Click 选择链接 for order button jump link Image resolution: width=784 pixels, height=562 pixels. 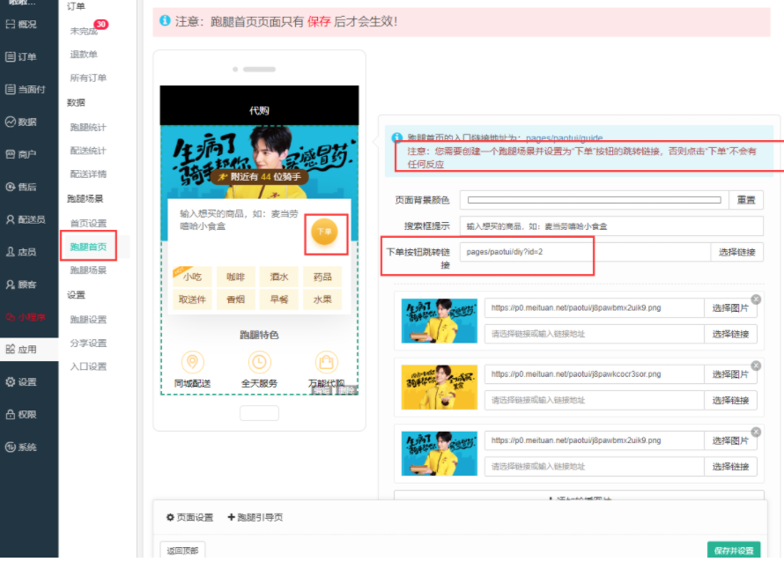(737, 252)
